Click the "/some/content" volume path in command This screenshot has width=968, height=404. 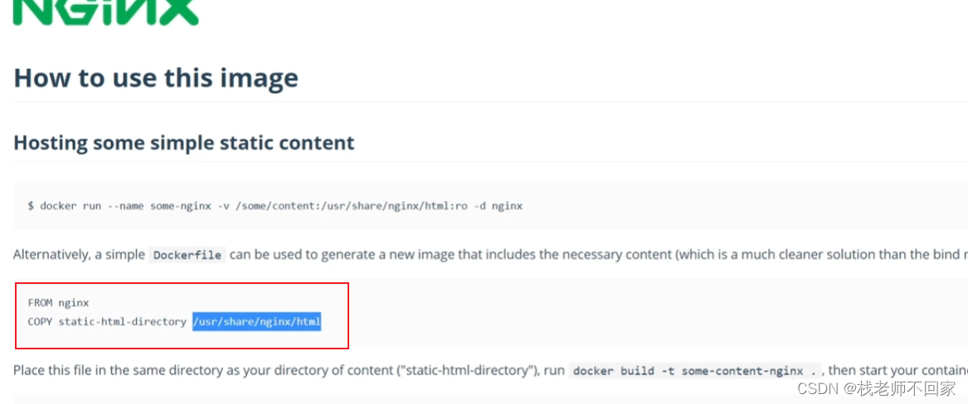tap(273, 205)
